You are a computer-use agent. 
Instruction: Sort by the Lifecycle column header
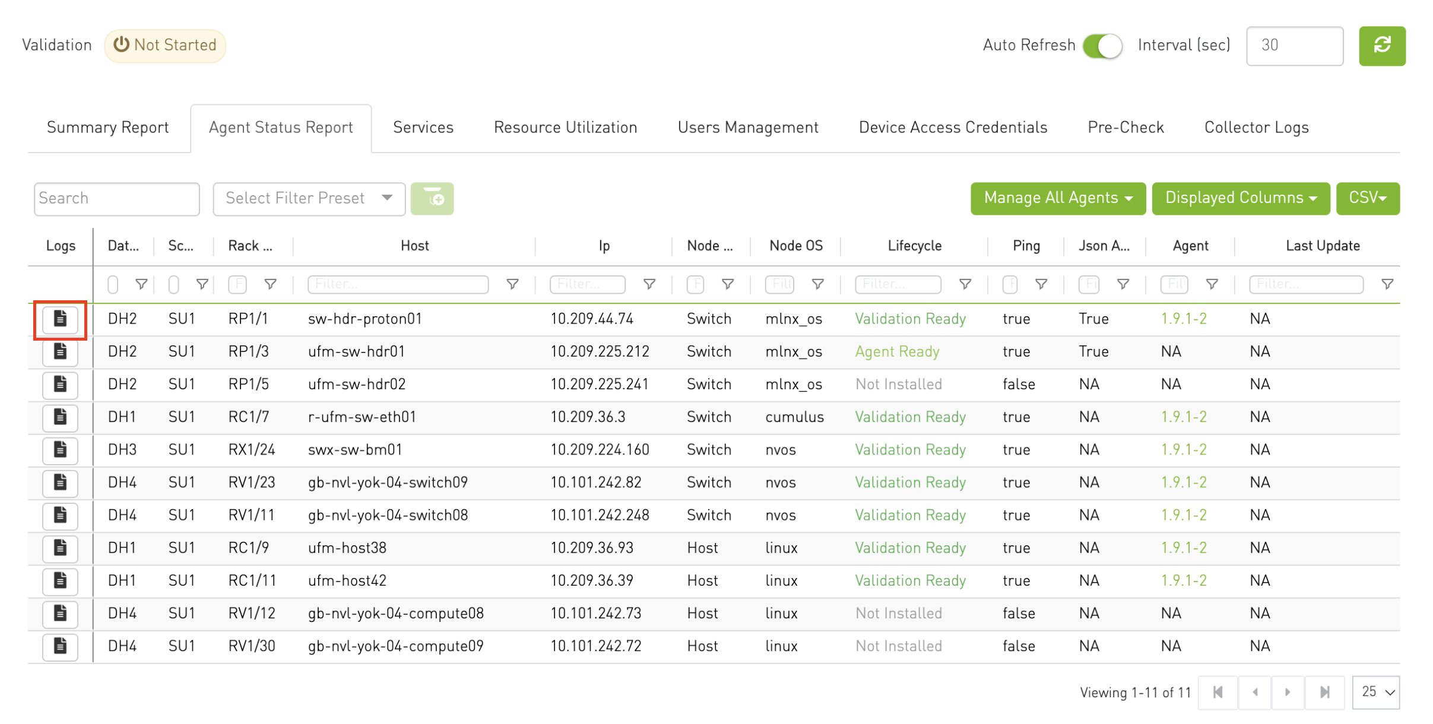click(914, 246)
